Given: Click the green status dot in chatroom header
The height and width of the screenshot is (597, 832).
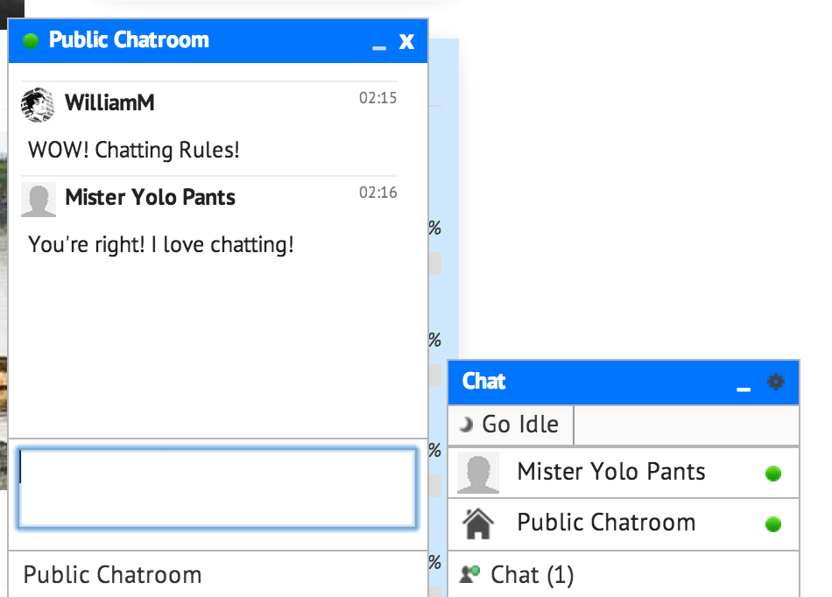Looking at the screenshot, I should (x=31, y=41).
